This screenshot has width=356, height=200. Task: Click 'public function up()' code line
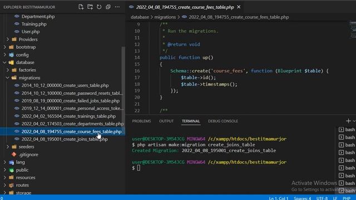[x=186, y=58]
